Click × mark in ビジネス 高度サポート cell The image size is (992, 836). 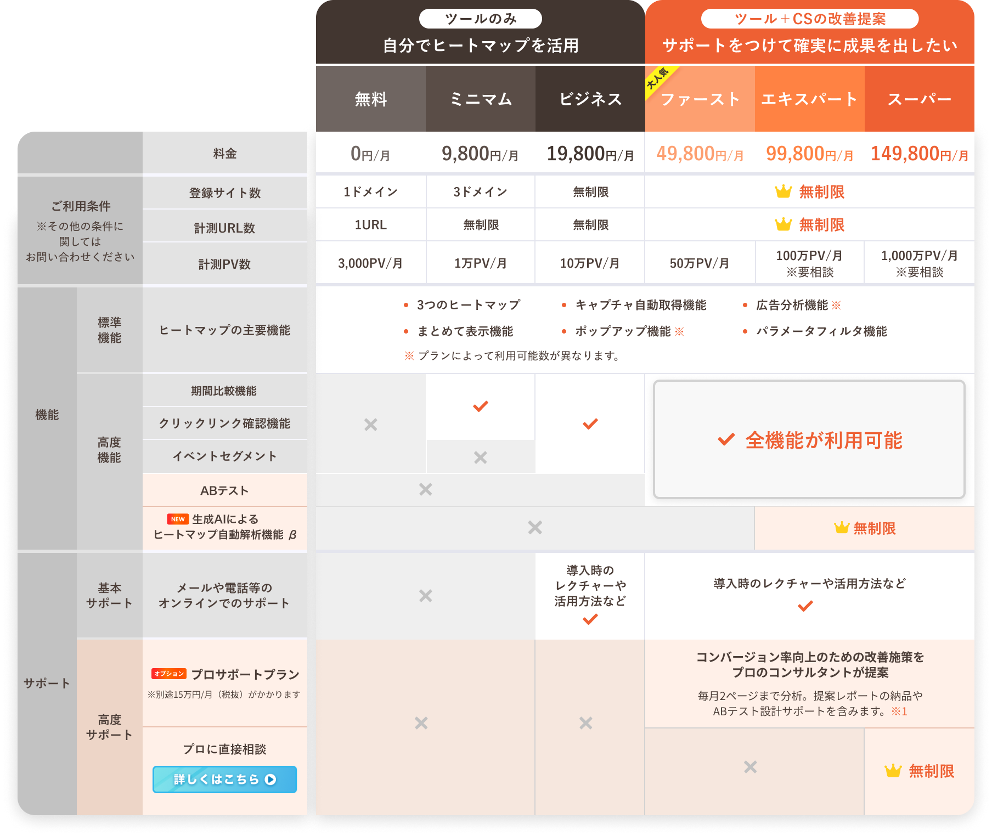point(586,723)
